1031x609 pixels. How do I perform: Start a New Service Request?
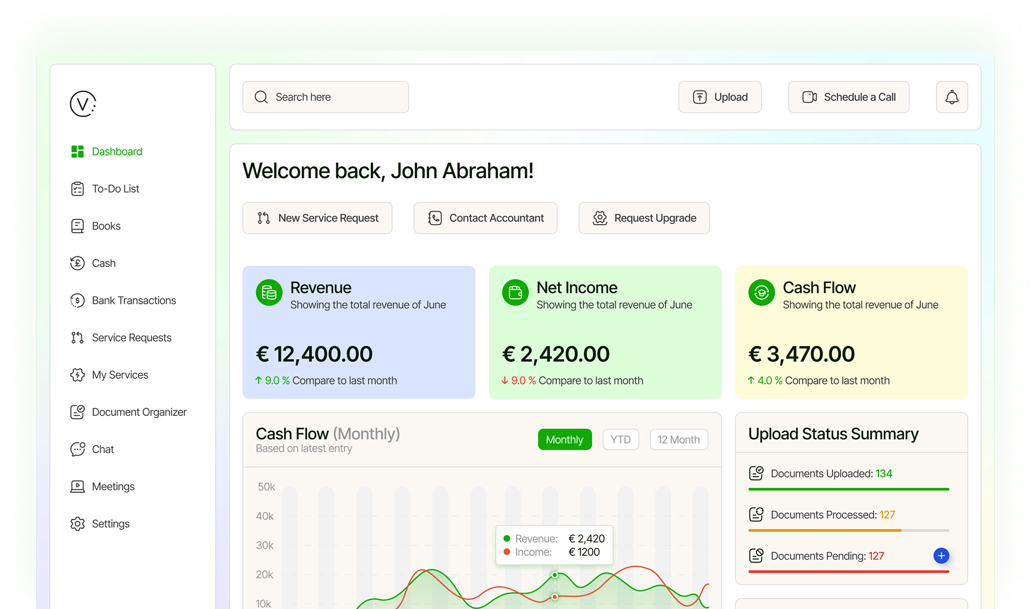pos(317,218)
